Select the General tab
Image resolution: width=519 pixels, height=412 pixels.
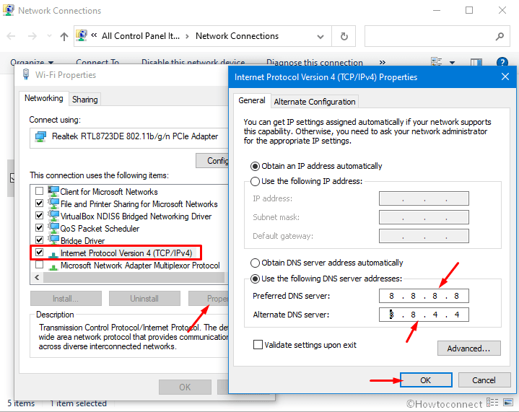point(252,100)
